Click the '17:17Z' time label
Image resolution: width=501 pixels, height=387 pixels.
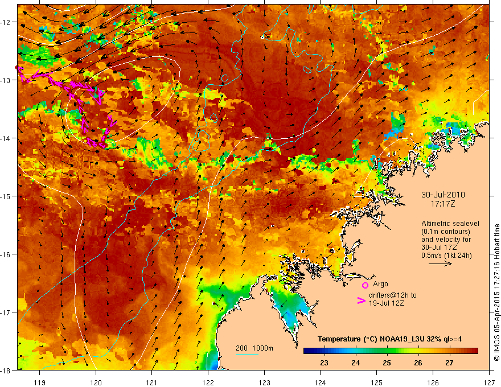click(442, 203)
